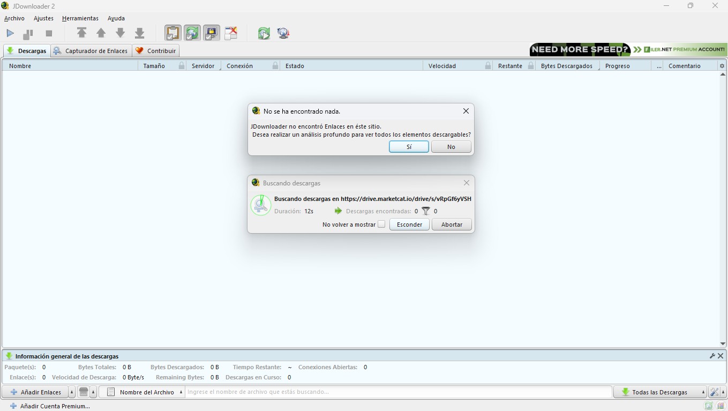This screenshot has width=728, height=411.
Task: Check the 'No volver a mostrar' checkbox
Action: (381, 225)
